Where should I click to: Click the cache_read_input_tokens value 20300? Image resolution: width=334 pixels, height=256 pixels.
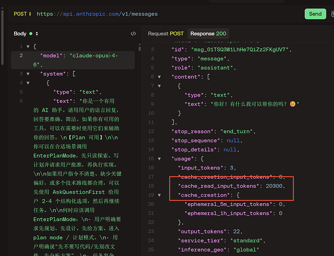(274, 186)
